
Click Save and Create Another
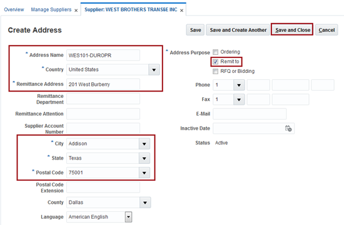tap(238, 30)
